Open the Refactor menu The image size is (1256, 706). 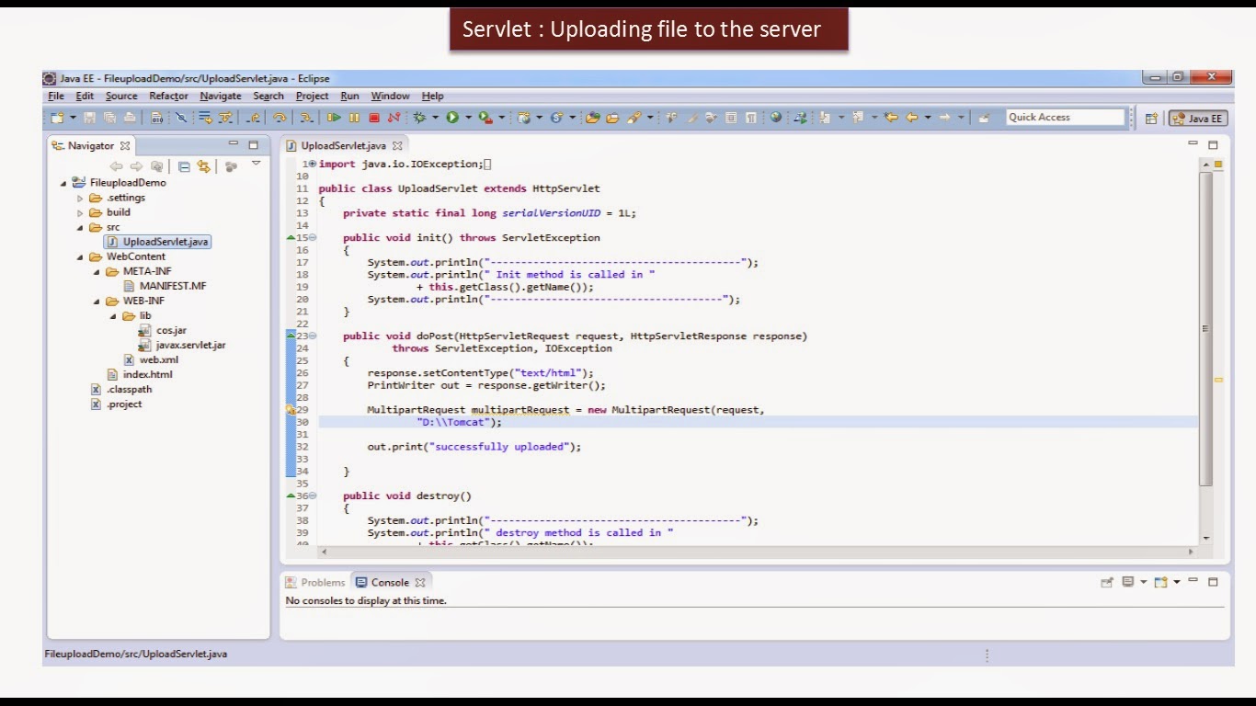pyautogui.click(x=168, y=96)
